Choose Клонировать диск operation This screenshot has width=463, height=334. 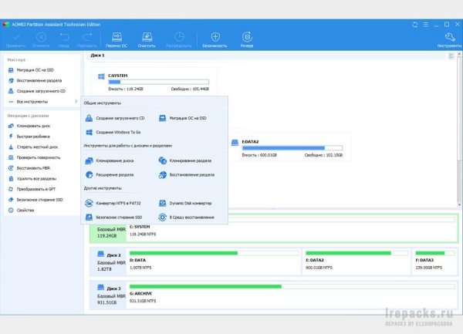29,126
